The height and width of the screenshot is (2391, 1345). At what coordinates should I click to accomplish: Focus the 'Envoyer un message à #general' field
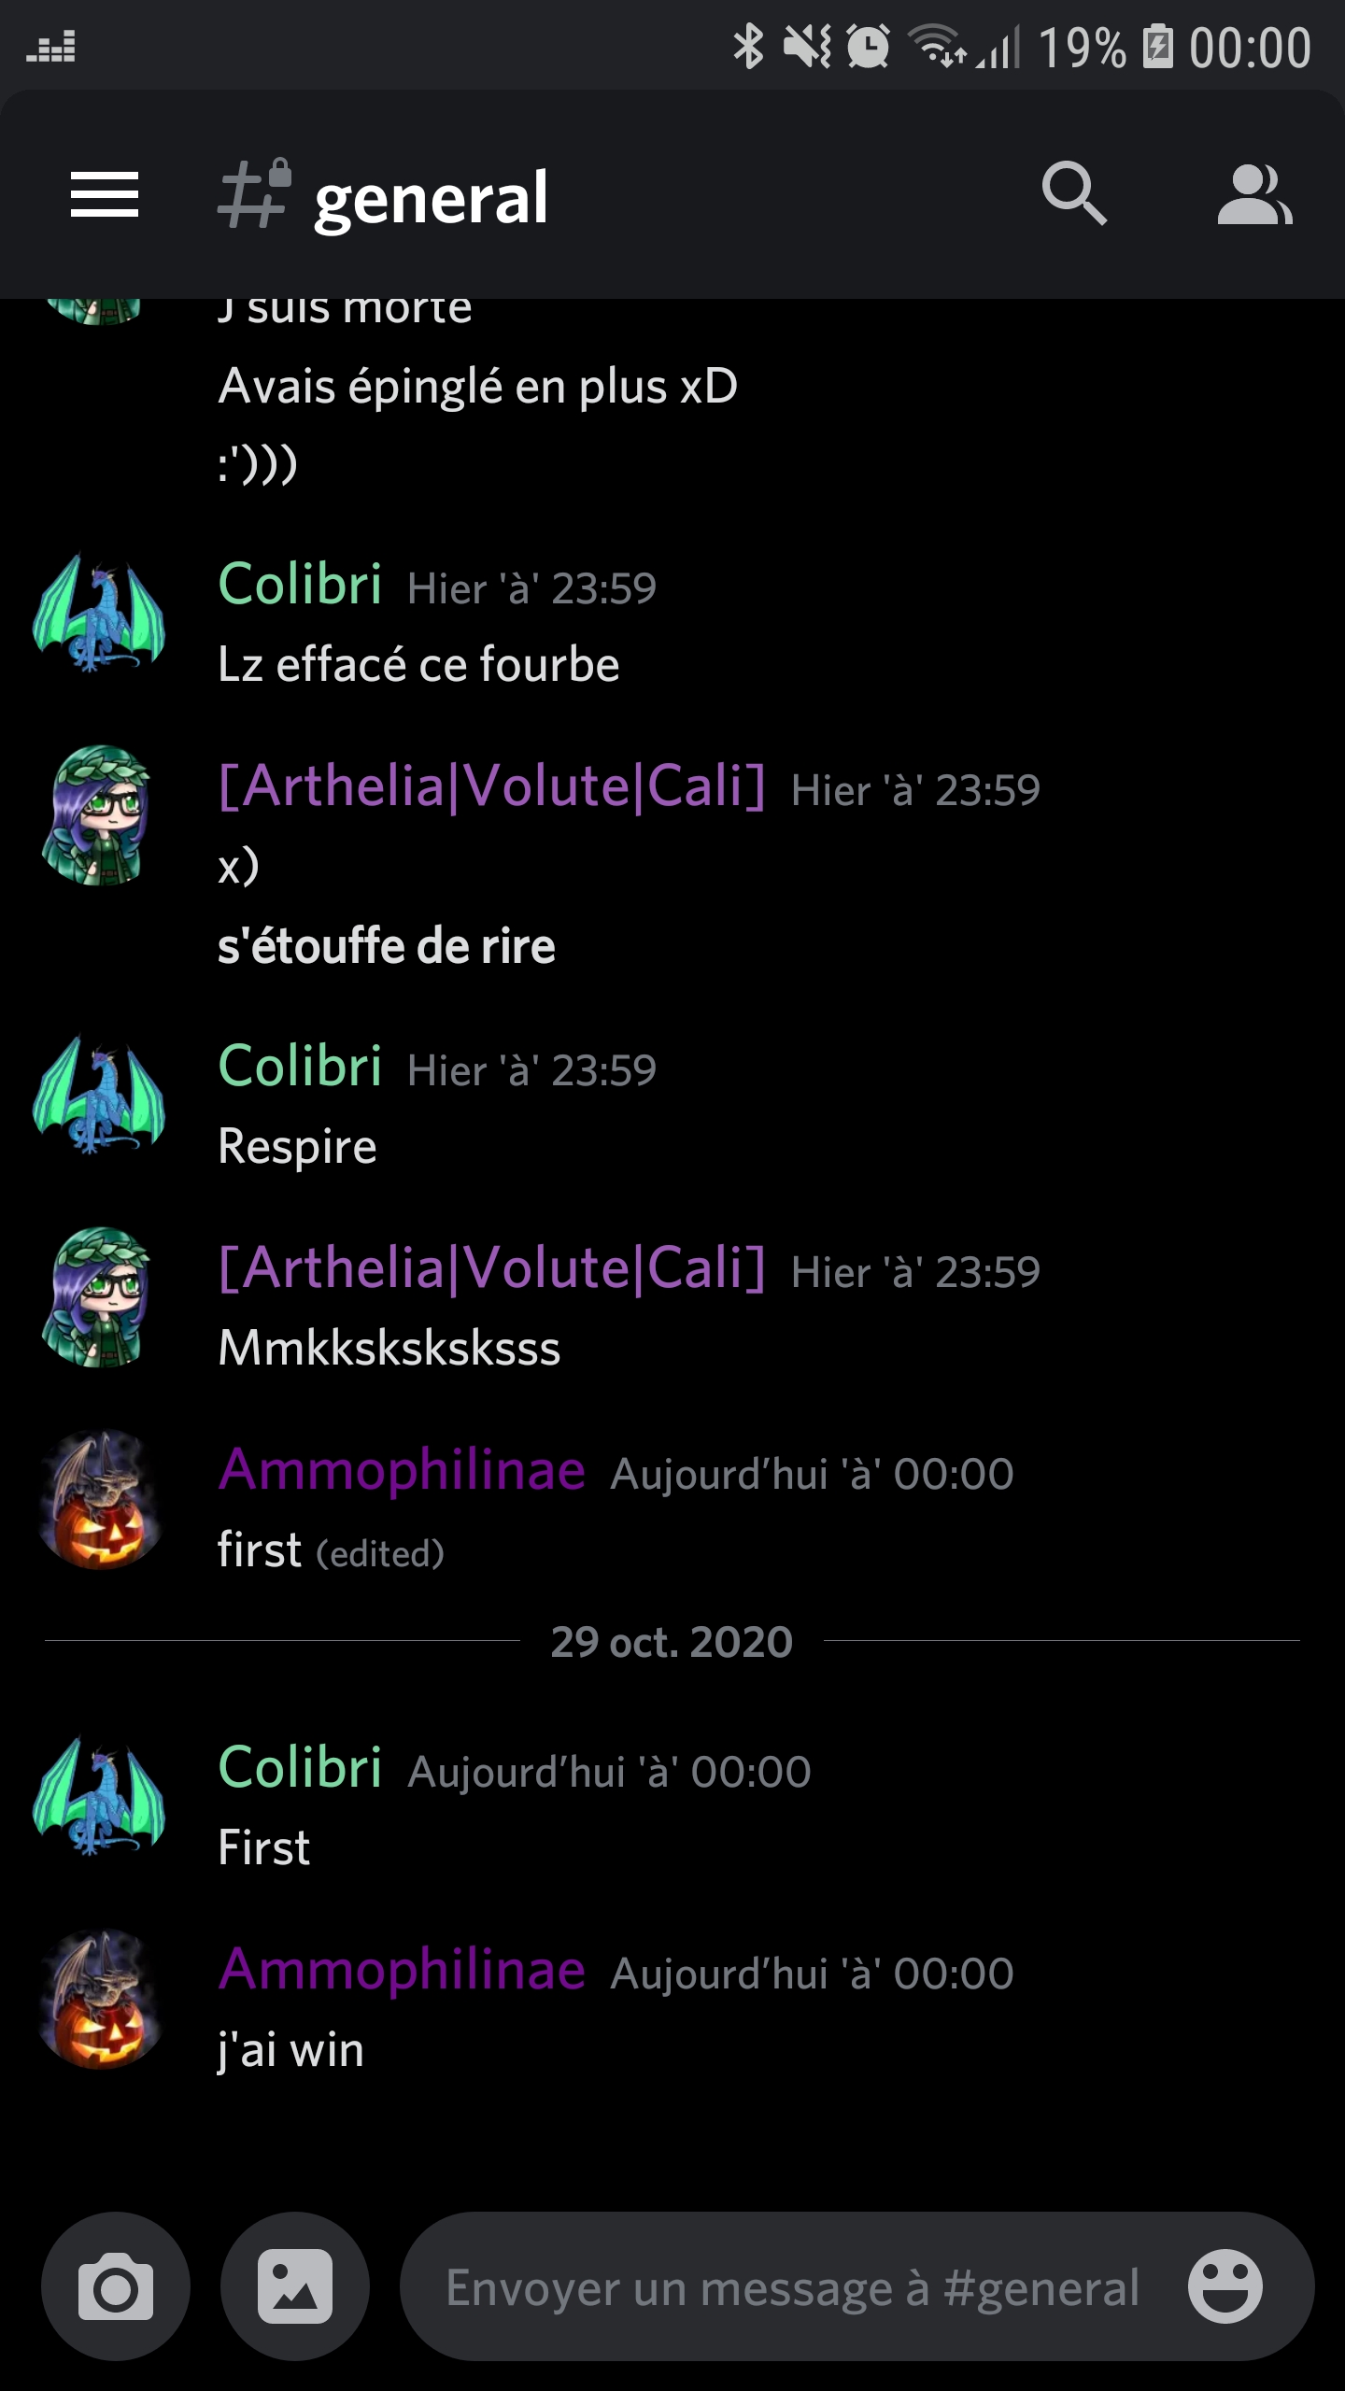792,2288
